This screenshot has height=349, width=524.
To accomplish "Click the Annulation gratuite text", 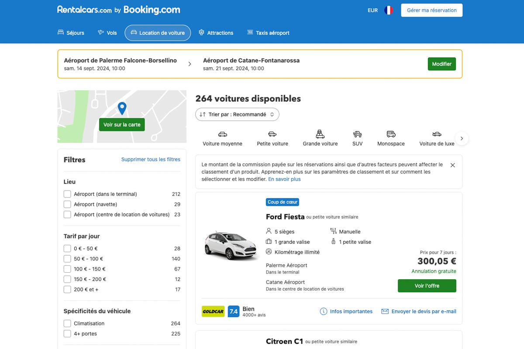I will (x=434, y=271).
